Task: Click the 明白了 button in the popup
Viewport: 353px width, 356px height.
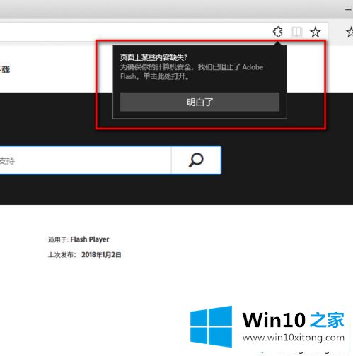Action: [199, 102]
